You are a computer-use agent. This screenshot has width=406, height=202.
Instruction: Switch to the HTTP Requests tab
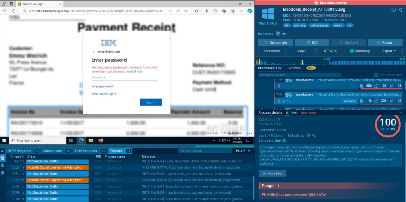[x=19, y=151]
